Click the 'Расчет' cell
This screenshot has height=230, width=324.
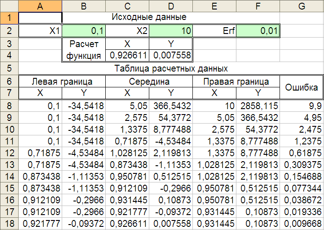coord(83,44)
